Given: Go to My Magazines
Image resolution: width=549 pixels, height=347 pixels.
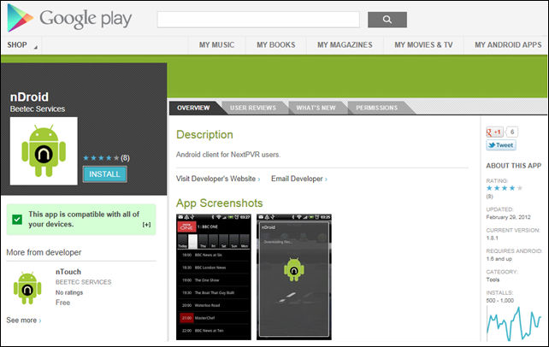Looking at the screenshot, I should [x=345, y=45].
